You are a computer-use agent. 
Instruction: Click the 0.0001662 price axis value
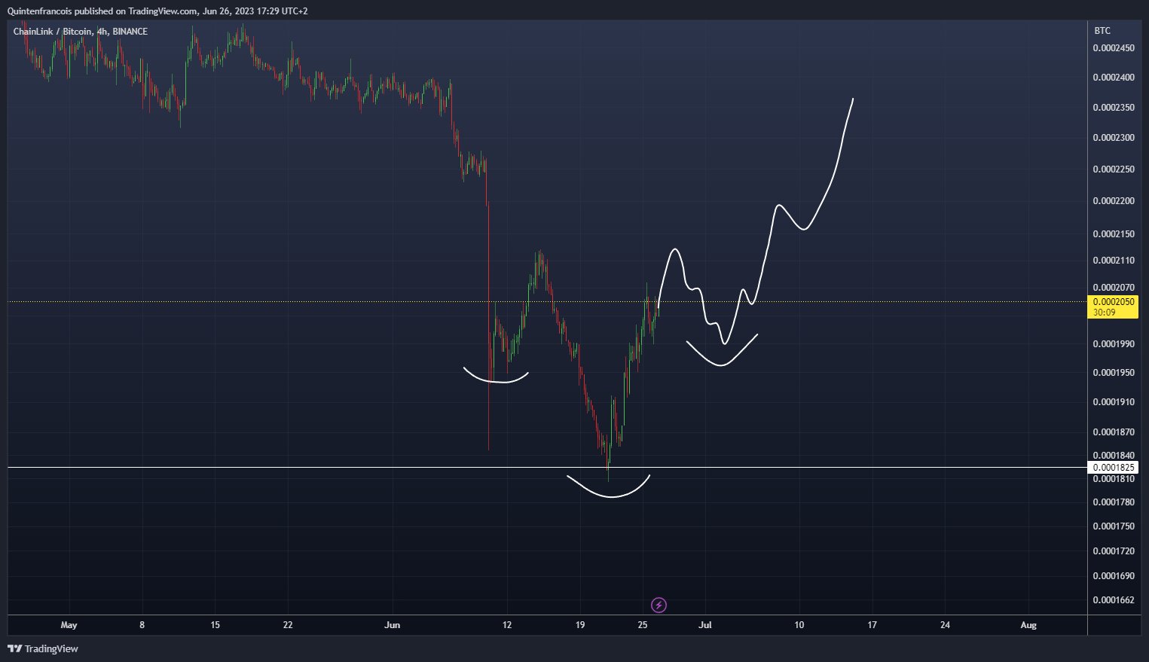1114,600
